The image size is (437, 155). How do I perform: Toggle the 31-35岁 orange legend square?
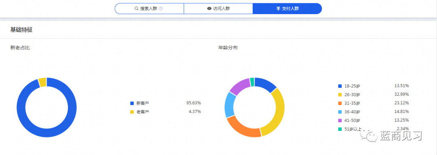(339, 103)
